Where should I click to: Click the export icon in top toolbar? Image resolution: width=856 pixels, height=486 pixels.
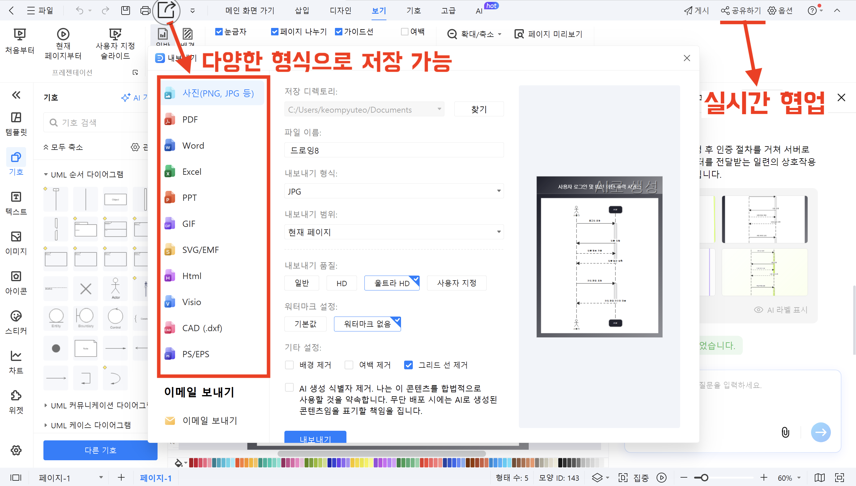pyautogui.click(x=166, y=10)
